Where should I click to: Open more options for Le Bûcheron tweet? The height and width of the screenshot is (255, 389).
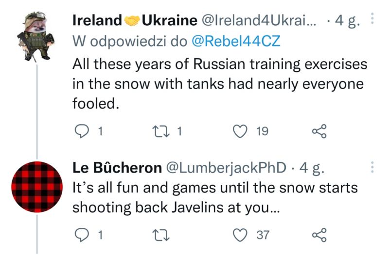372,167
